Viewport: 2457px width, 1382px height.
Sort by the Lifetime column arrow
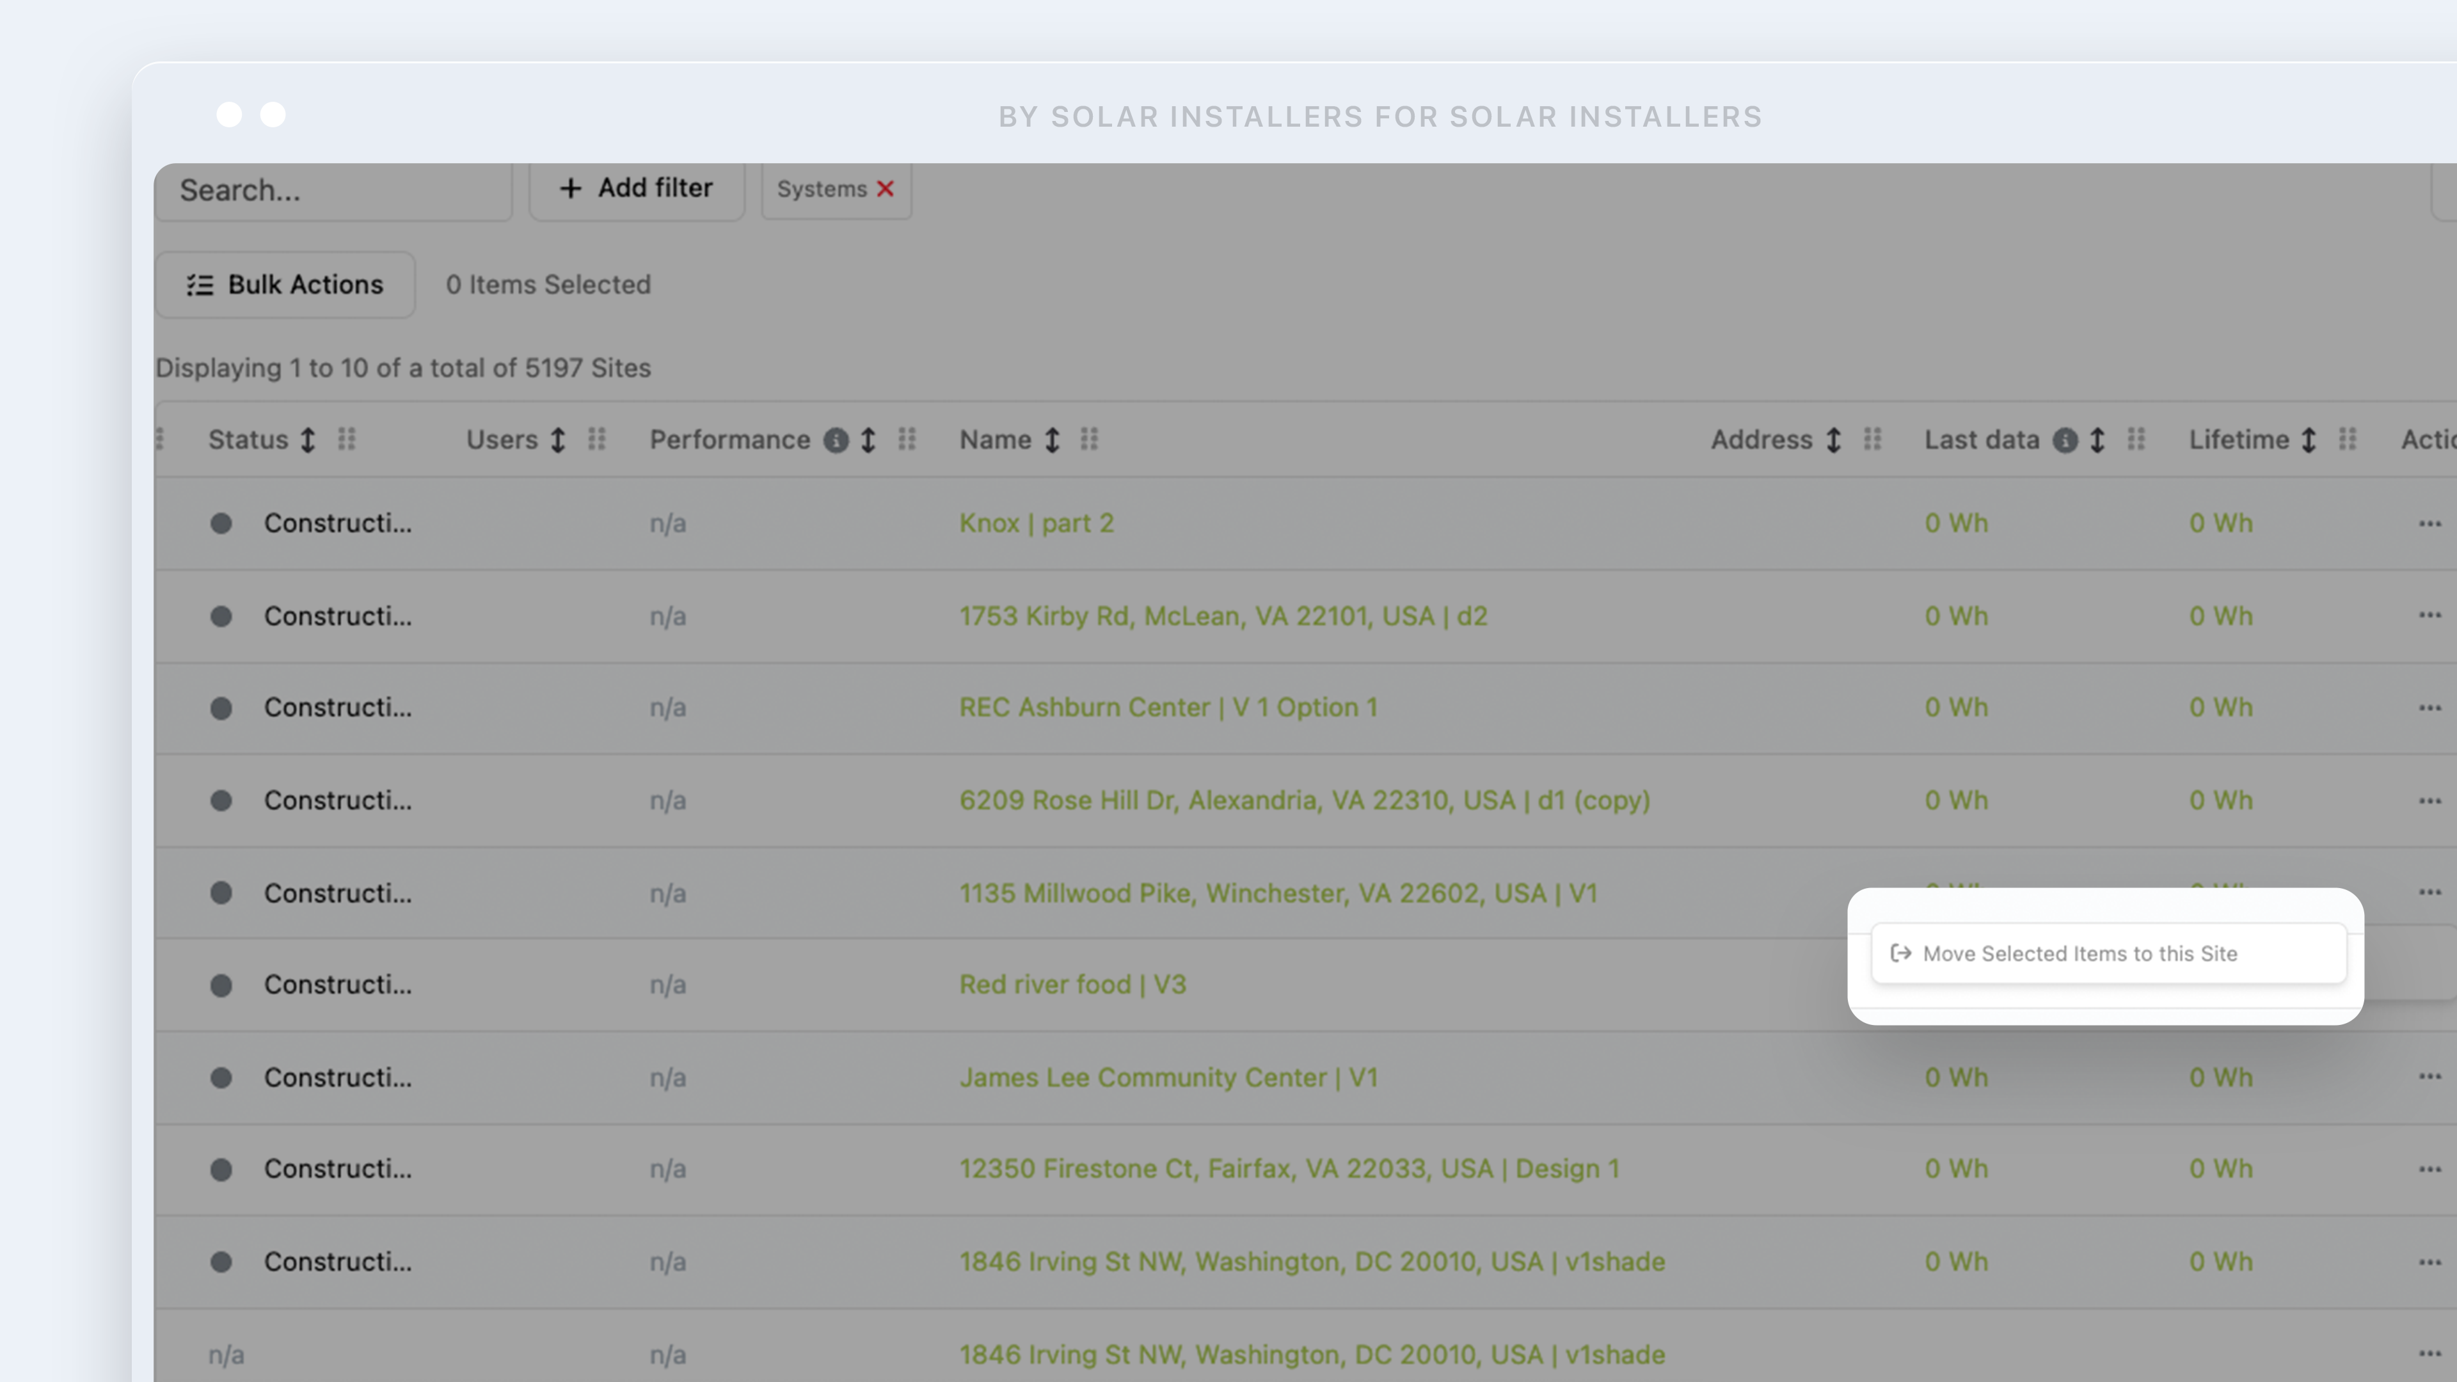[x=2308, y=440]
